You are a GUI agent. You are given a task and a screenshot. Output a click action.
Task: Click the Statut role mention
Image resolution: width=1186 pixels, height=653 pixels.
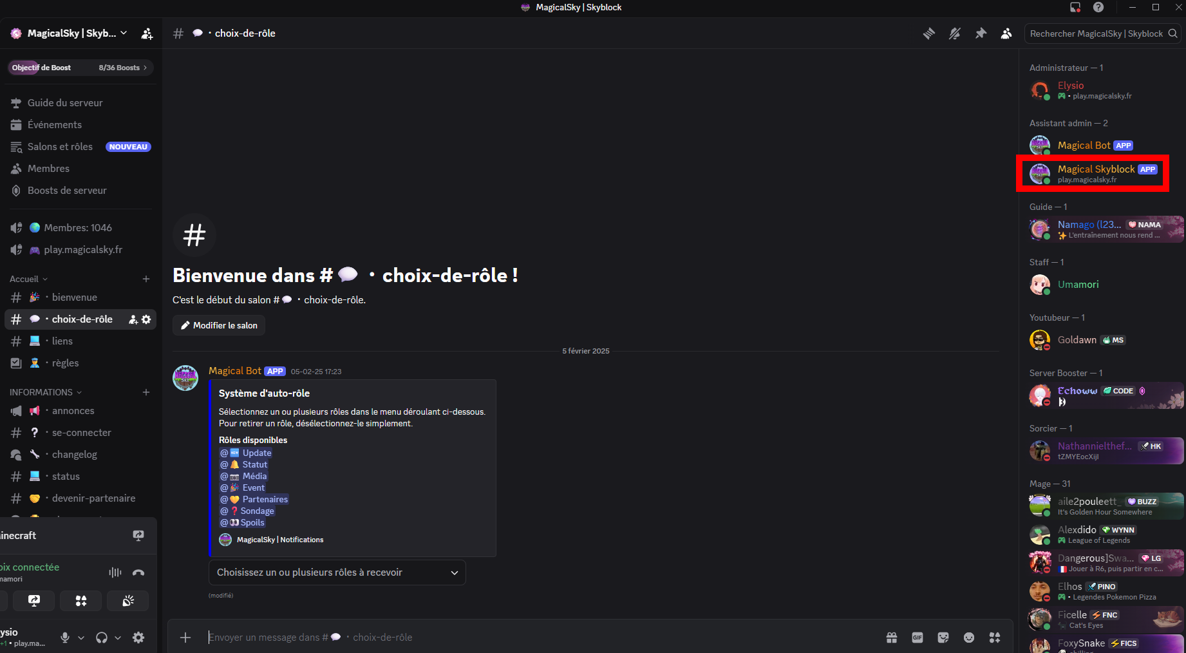pos(244,464)
